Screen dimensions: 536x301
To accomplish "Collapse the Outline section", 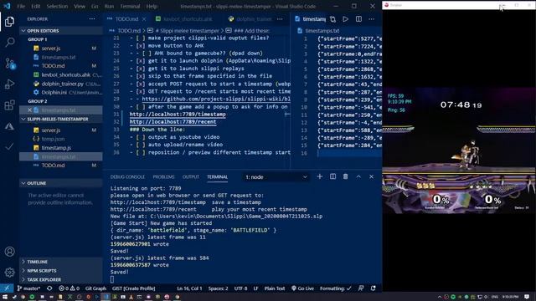I will click(x=61, y=183).
